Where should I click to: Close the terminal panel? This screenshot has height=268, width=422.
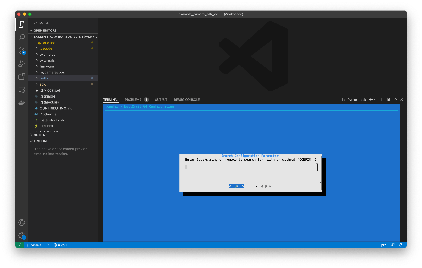[402, 100]
